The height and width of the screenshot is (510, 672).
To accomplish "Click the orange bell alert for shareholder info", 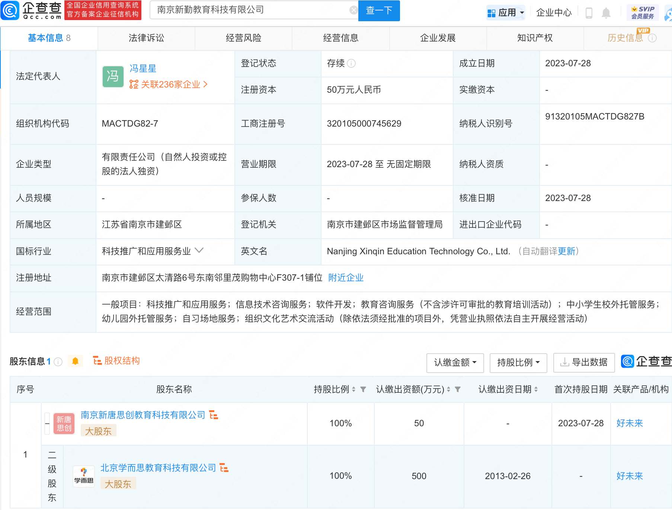I will pyautogui.click(x=75, y=361).
